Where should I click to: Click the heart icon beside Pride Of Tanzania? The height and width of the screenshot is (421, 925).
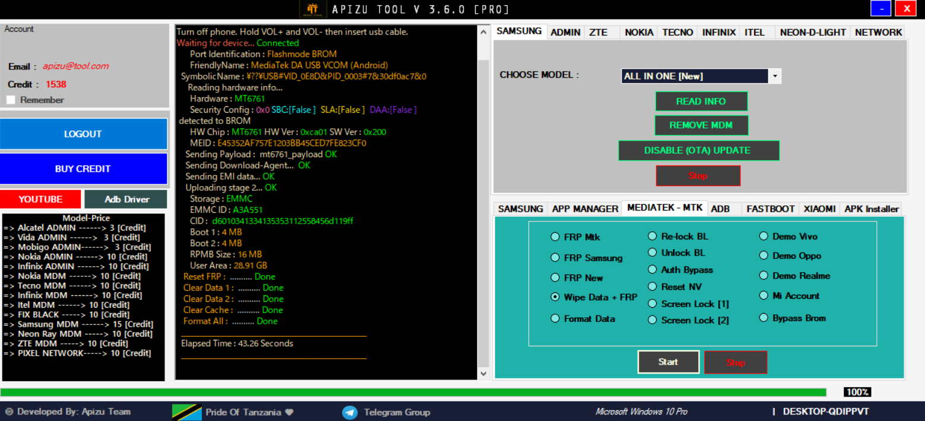point(290,412)
